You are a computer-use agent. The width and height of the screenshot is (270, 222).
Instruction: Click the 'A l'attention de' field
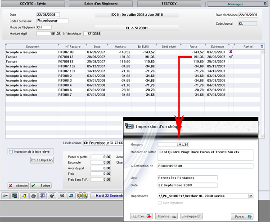tap(206, 166)
